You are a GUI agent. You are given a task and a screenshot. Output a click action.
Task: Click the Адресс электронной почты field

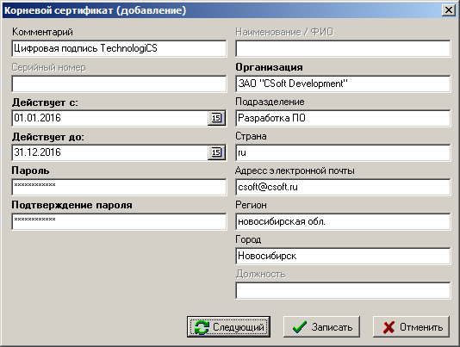point(343,187)
